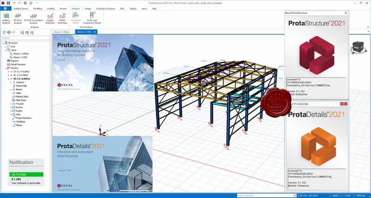Open Axial Load Comparison Report

pos(92,19)
